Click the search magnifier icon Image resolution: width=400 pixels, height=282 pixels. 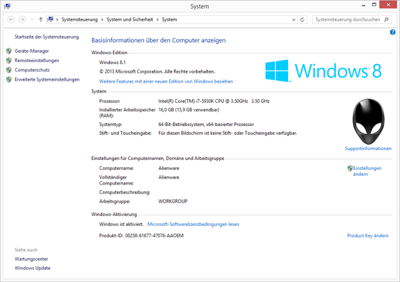(x=387, y=19)
